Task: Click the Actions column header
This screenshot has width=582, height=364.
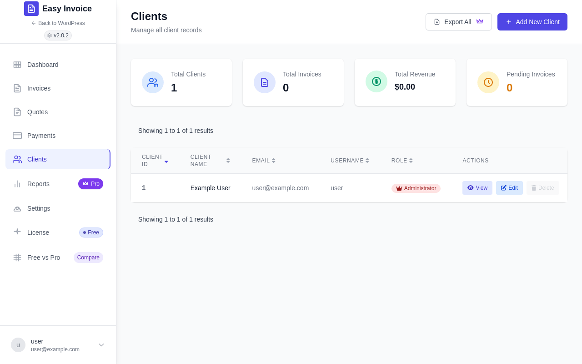Action: point(476,161)
